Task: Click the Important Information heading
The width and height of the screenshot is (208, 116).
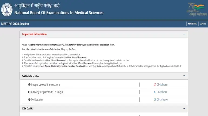Action: [34, 34]
